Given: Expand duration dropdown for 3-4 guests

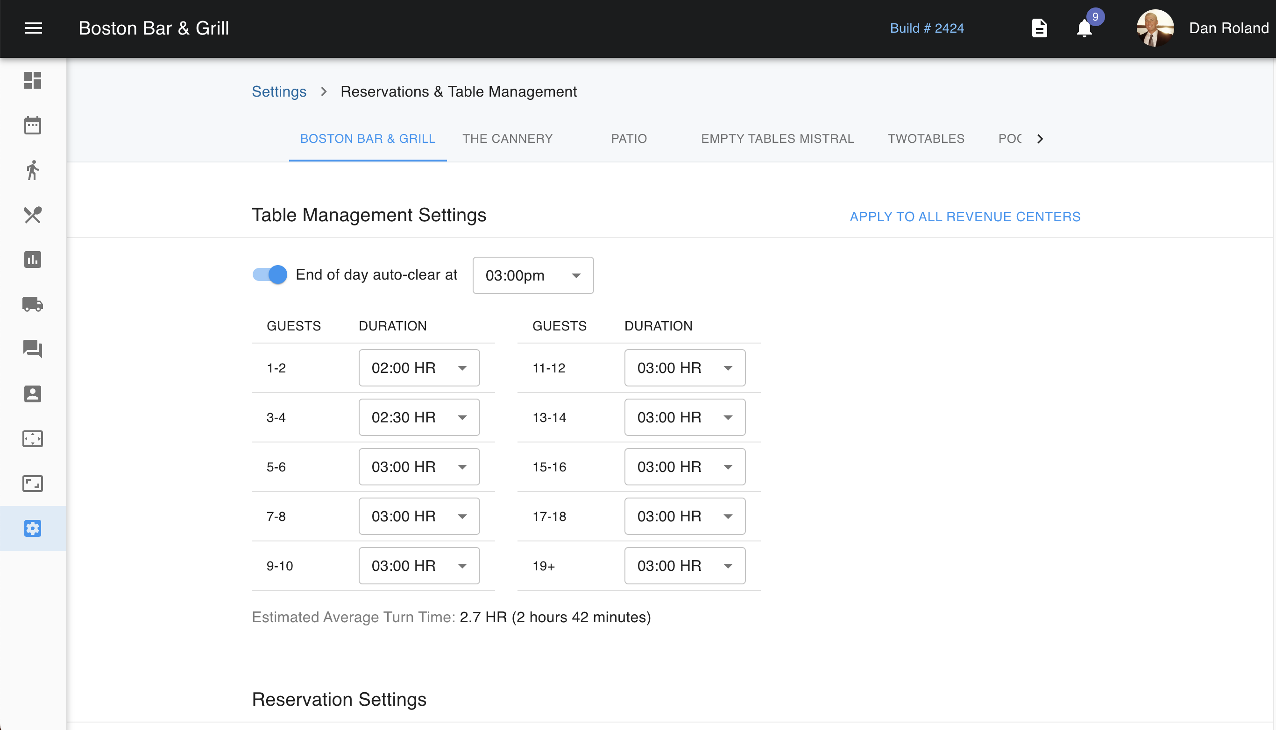Looking at the screenshot, I should click(419, 417).
